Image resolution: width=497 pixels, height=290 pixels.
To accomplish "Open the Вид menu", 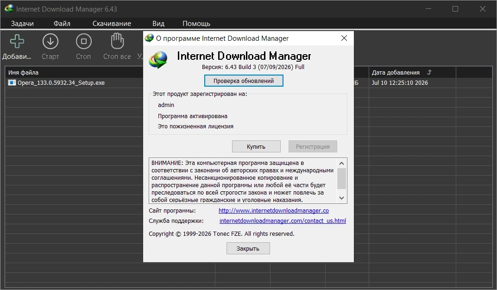I will [158, 24].
